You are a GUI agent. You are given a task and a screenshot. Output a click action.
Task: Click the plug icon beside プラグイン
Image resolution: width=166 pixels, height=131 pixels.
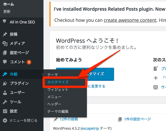[x=5, y=83]
